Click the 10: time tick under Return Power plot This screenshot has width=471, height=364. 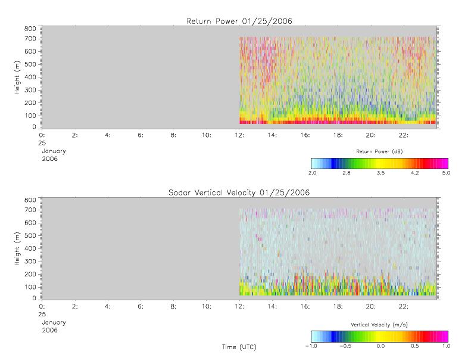[x=206, y=135]
